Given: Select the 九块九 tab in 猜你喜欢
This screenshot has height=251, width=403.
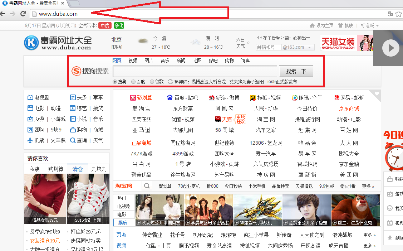Looking at the screenshot, I should pyautogui.click(x=99, y=169).
